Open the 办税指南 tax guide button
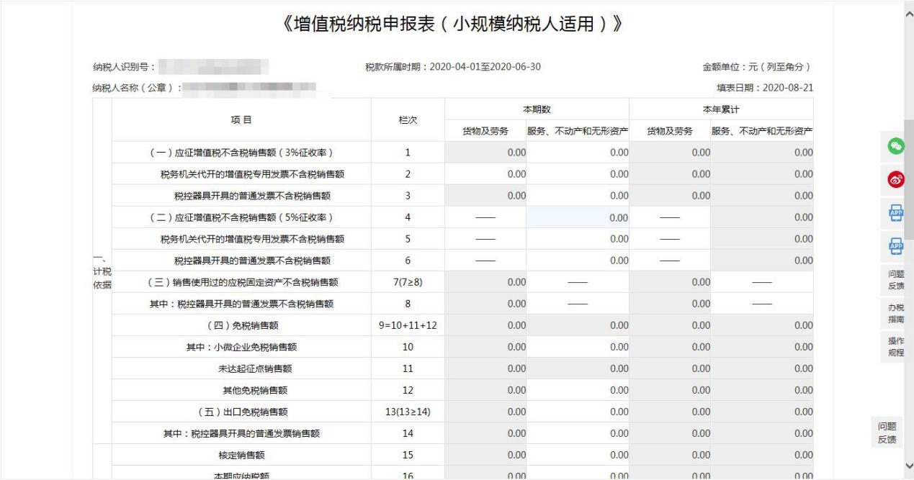Viewport: 914px width, 480px height. tap(896, 314)
